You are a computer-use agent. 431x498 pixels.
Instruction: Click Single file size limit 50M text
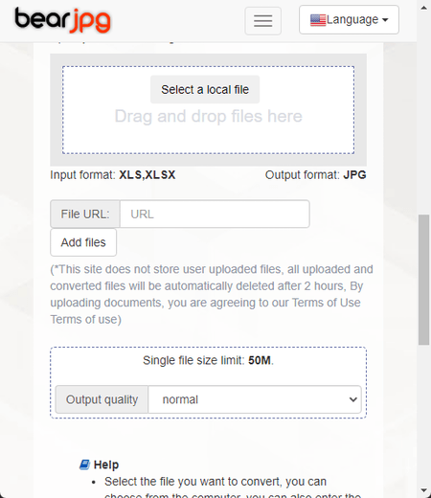208,360
